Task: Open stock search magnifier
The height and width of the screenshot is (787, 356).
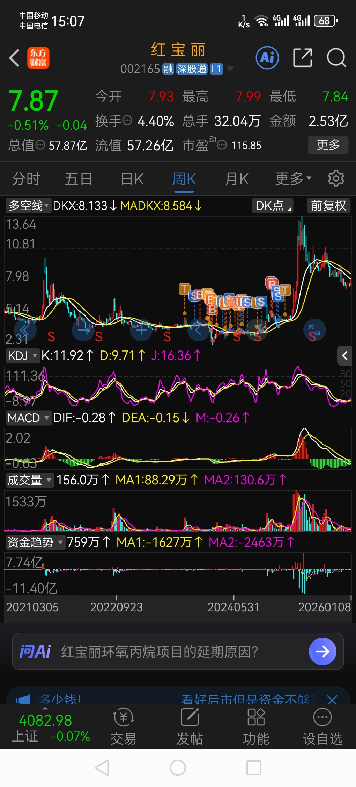Action: point(336,58)
